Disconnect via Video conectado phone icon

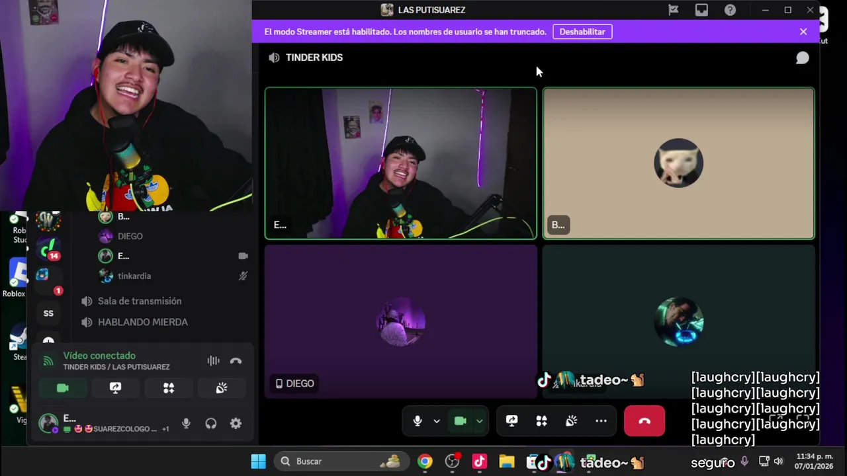[x=236, y=361]
